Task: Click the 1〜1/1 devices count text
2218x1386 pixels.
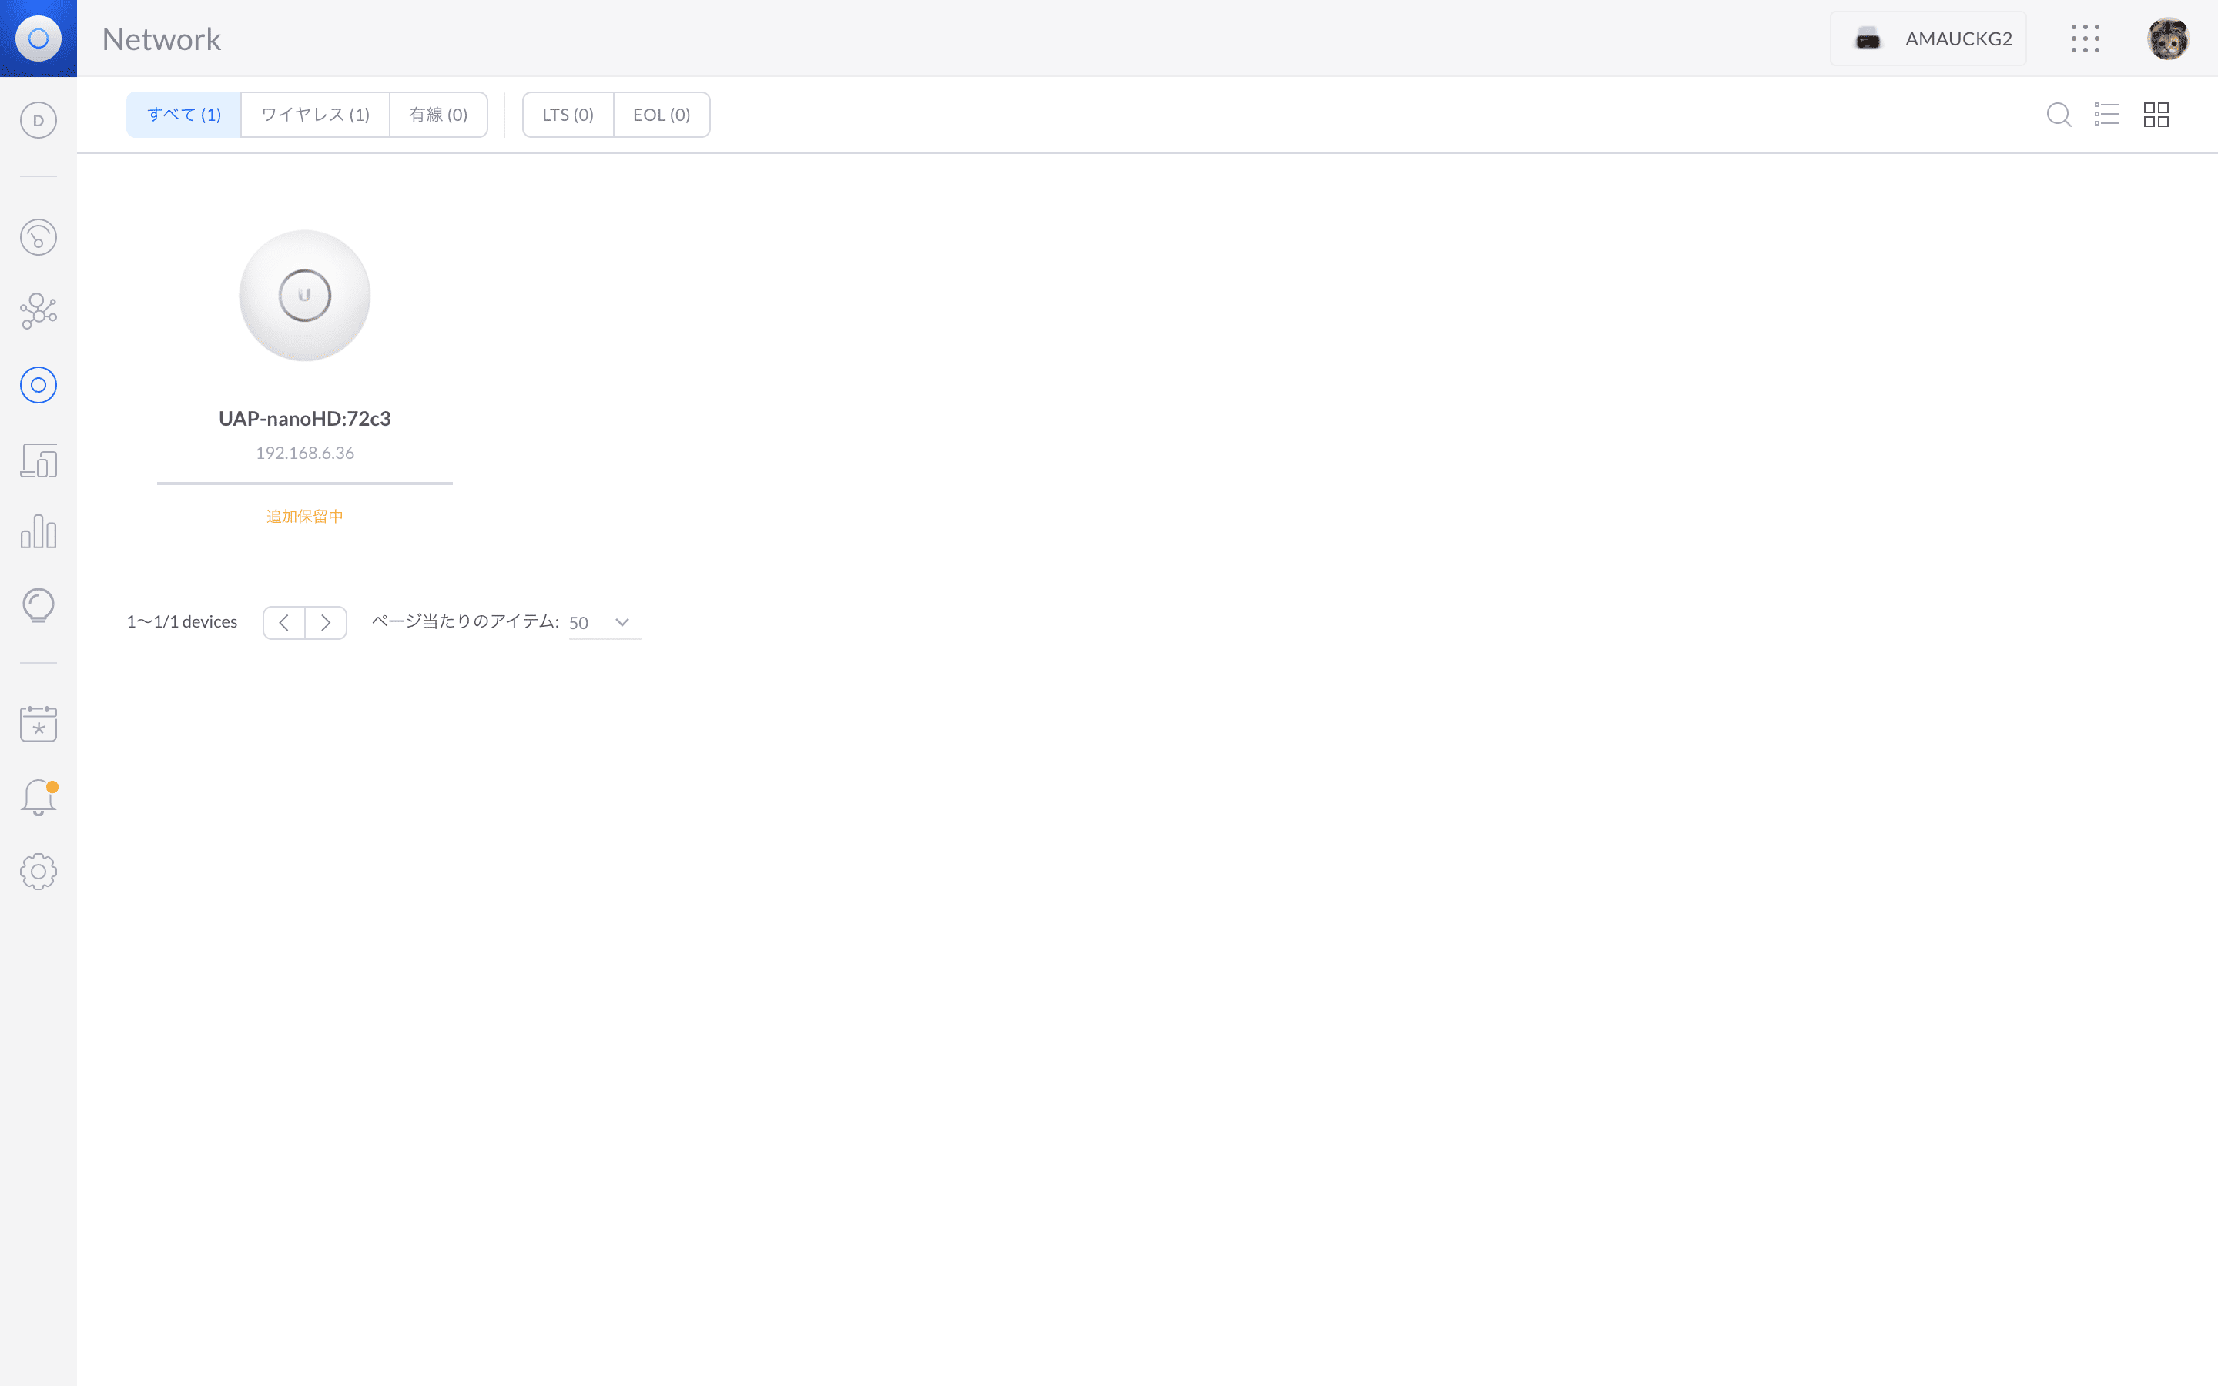Action: pos(182,621)
